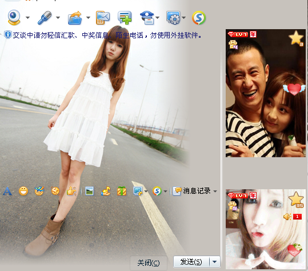Click the 发送(S) send button
This screenshot has height=271, width=308.
pos(191,262)
